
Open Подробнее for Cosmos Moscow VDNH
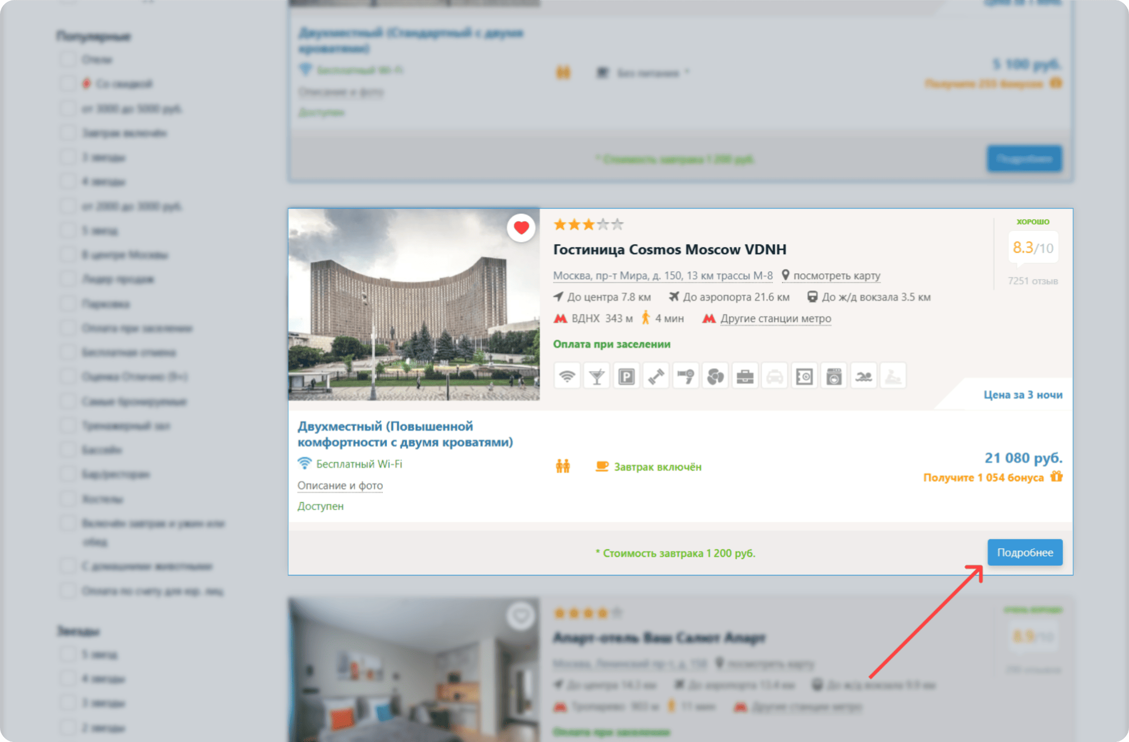pyautogui.click(x=1025, y=552)
